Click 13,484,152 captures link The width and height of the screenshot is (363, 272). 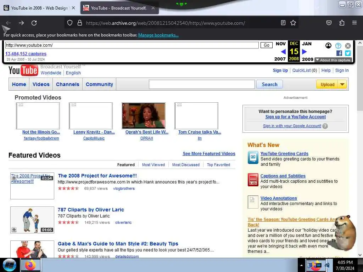(x=26, y=54)
